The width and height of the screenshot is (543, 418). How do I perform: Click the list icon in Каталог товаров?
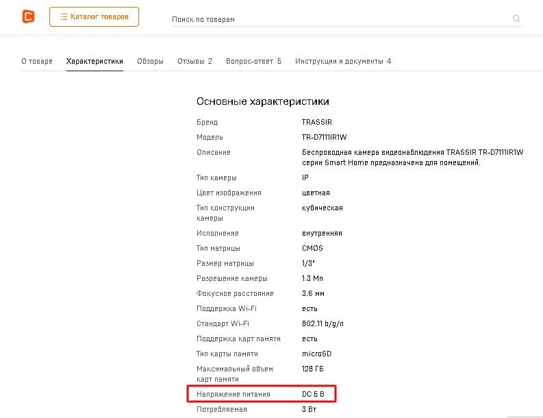64,16
